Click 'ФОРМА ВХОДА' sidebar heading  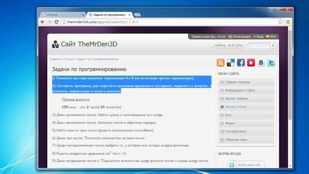229,154
